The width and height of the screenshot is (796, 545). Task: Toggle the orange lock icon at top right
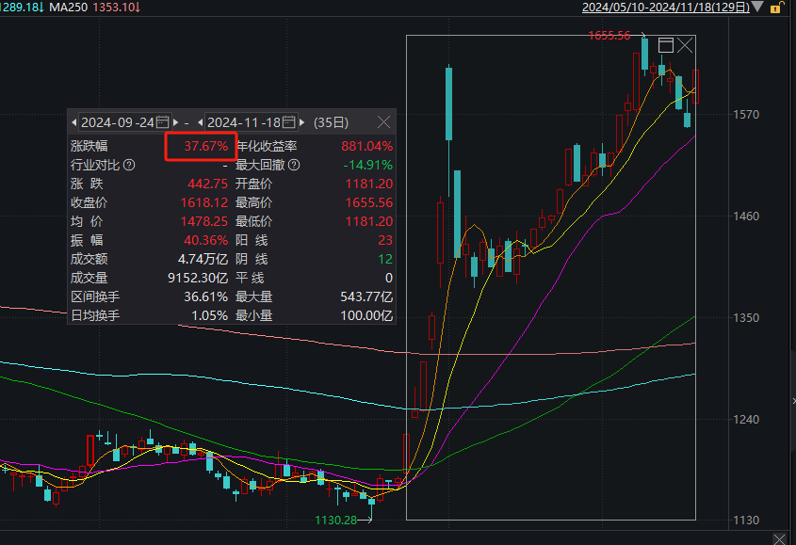tap(777, 8)
